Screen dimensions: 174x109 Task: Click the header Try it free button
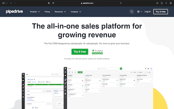point(160,12)
